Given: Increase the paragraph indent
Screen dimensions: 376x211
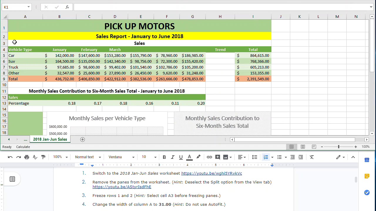Looking at the screenshot, I should coord(301,157).
